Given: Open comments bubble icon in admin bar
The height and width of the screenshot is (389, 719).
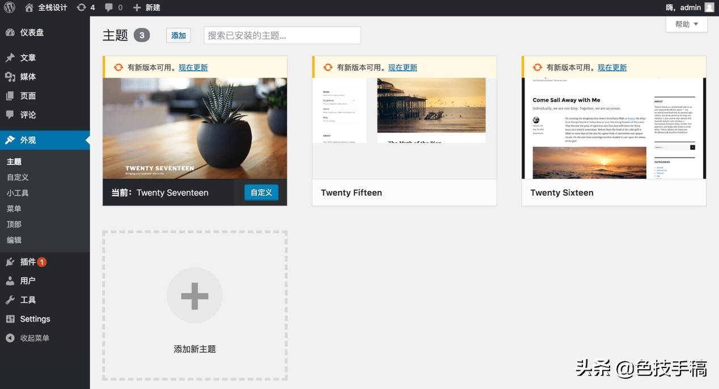Looking at the screenshot, I should coord(109,7).
